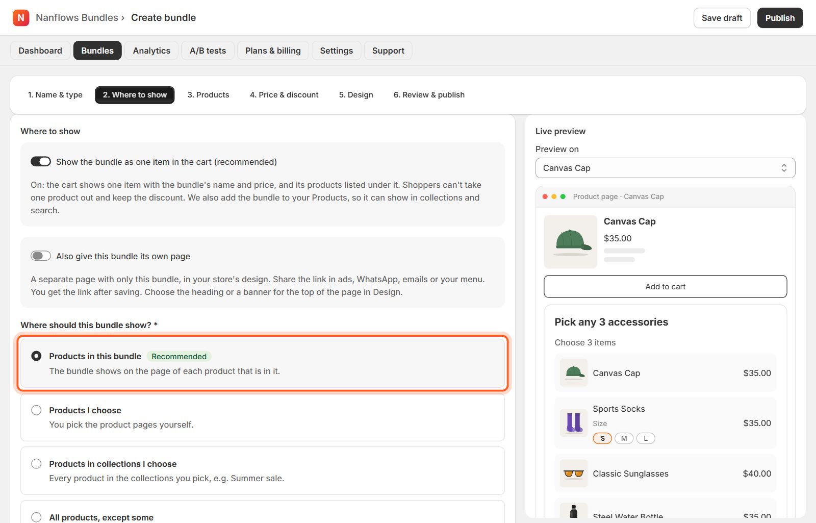Go to step 6. Review & publish
The height and width of the screenshot is (523, 816).
point(429,95)
